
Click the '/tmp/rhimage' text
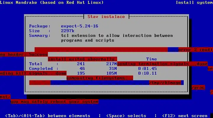165,83
